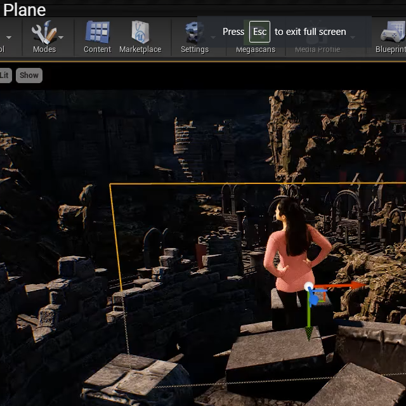Click the orange plane outline's top edge

pyautogui.click(x=190, y=184)
